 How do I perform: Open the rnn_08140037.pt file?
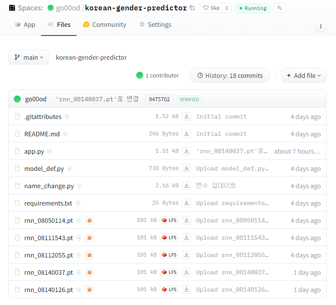[48, 273]
